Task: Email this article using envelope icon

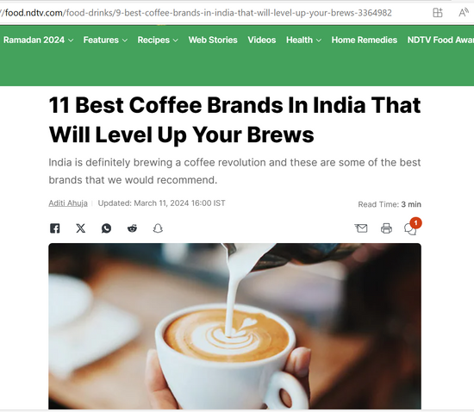Action: pos(361,228)
